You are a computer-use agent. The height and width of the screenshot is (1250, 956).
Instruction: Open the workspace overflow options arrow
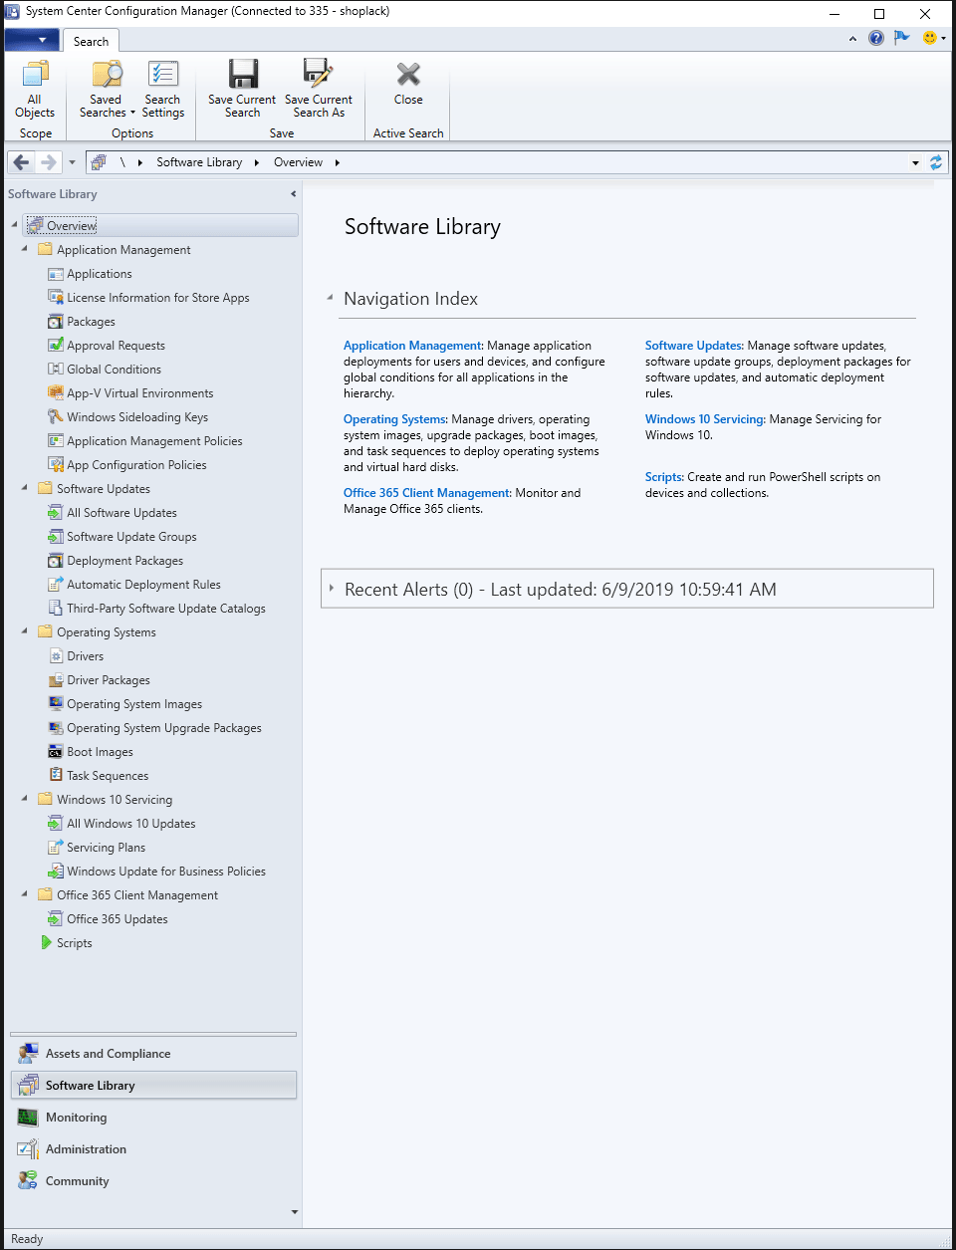(x=294, y=1212)
